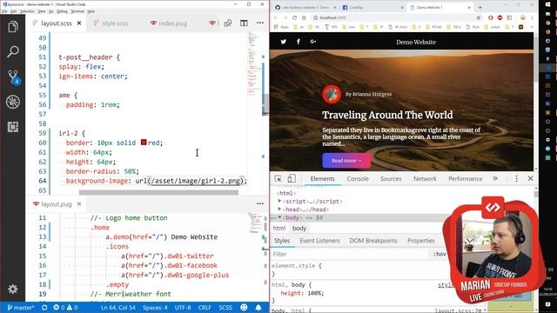Open the Network panel in DevTools
The width and height of the screenshot is (557, 313).
pyautogui.click(x=425, y=178)
